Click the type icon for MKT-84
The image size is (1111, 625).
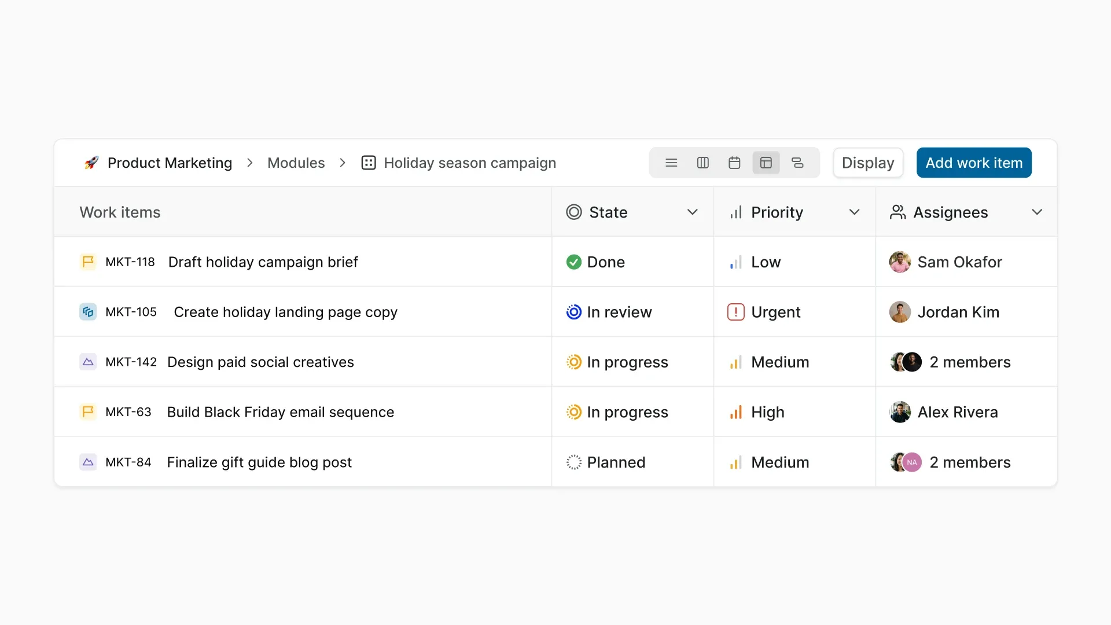pos(88,462)
